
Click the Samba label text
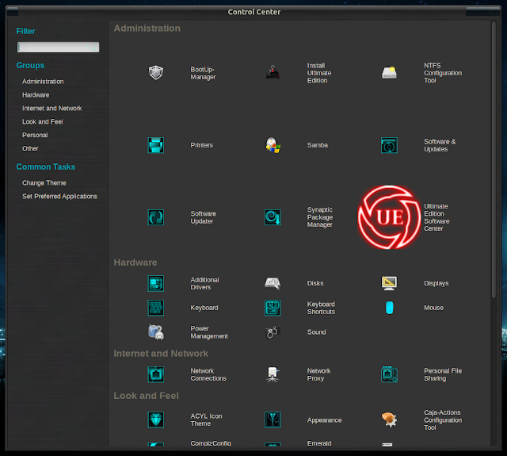pyautogui.click(x=318, y=145)
